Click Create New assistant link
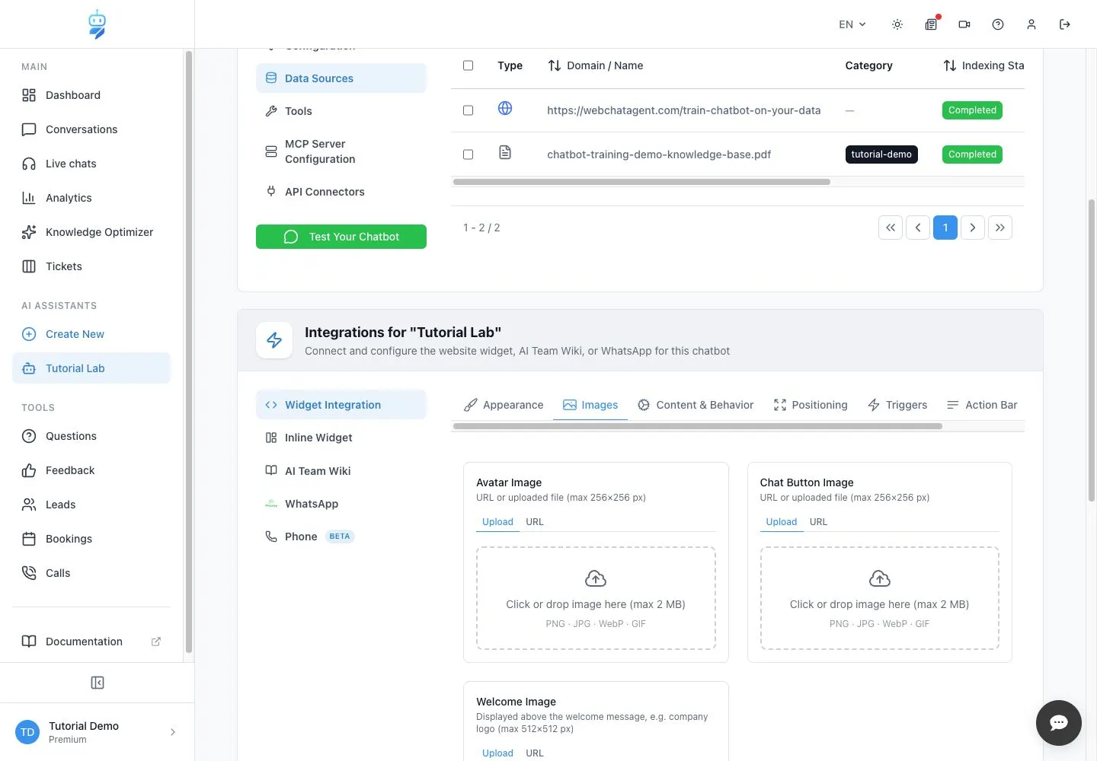The width and height of the screenshot is (1097, 761). point(91,334)
